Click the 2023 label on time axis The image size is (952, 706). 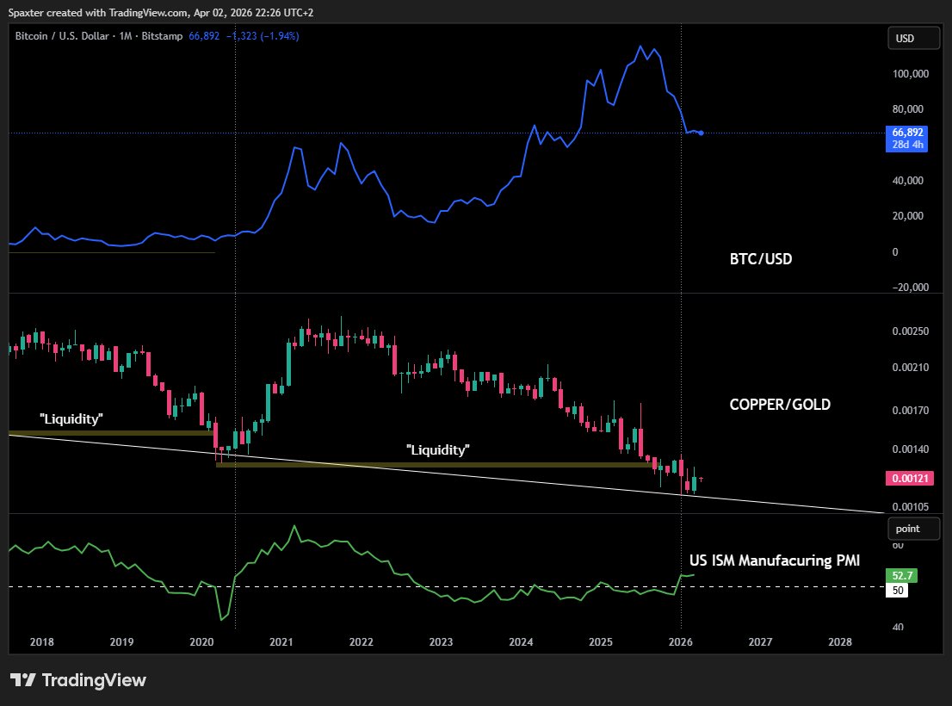pos(441,642)
